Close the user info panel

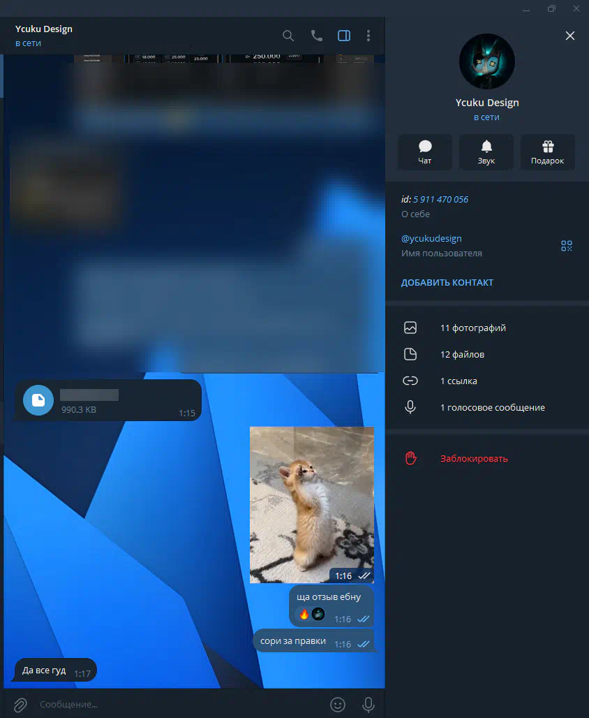coord(570,36)
